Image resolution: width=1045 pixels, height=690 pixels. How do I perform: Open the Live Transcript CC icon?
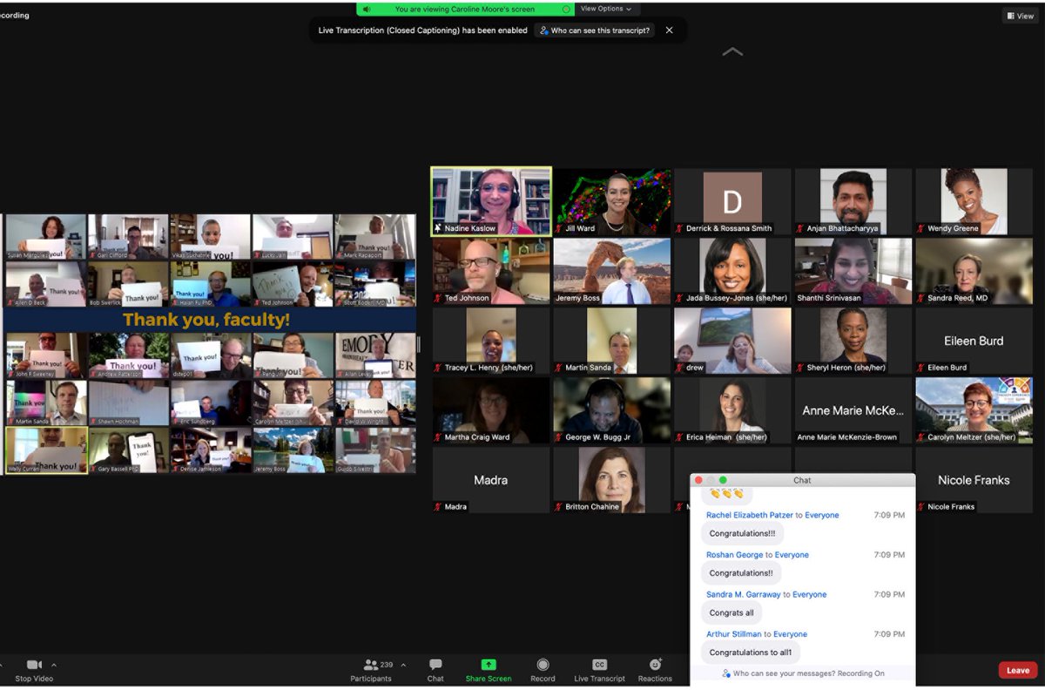(599, 665)
